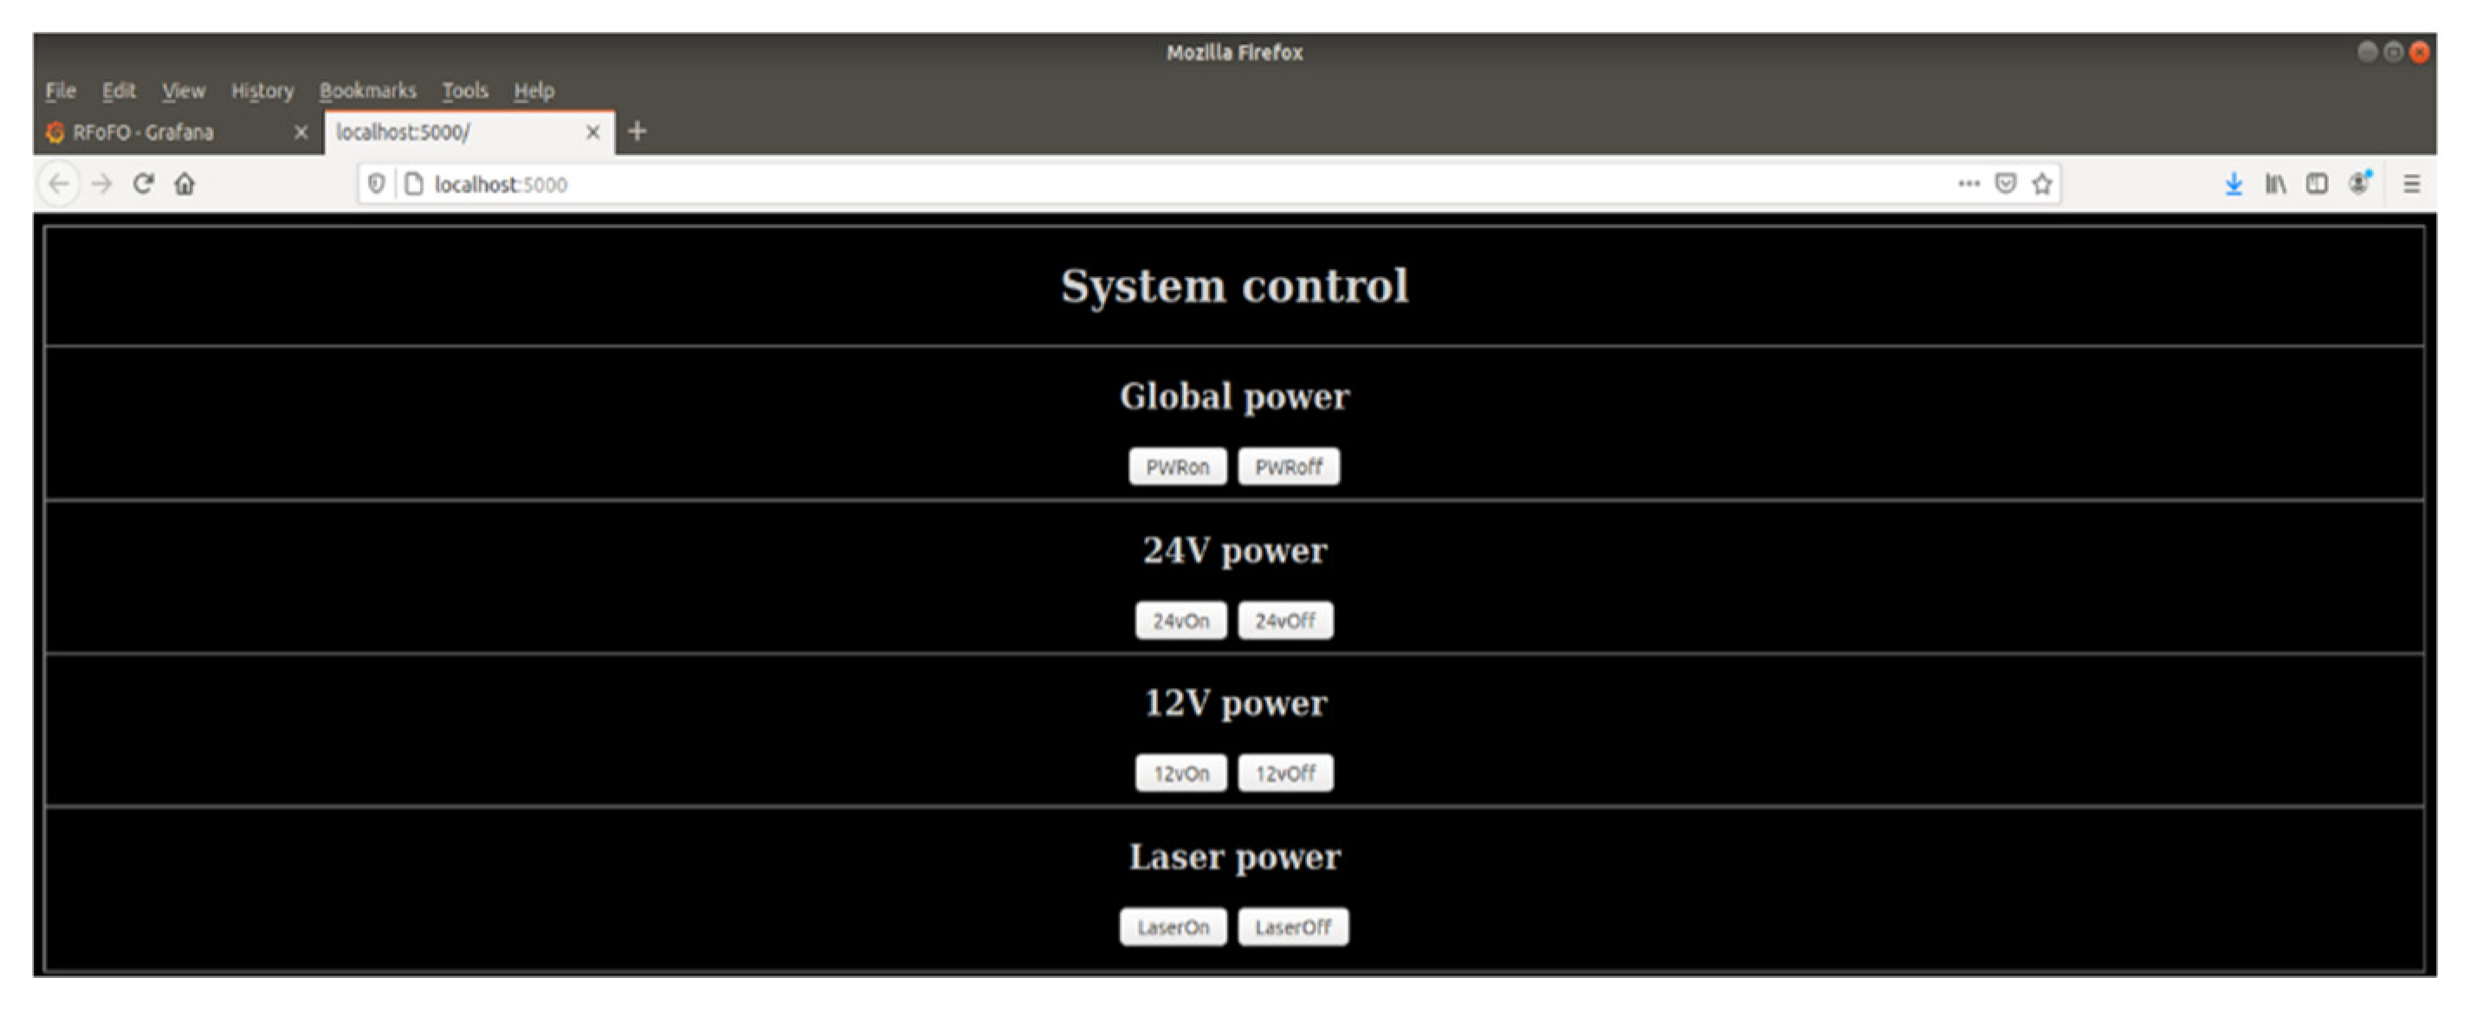
Task: Go to the Firefox home page icon
Action: (x=185, y=183)
